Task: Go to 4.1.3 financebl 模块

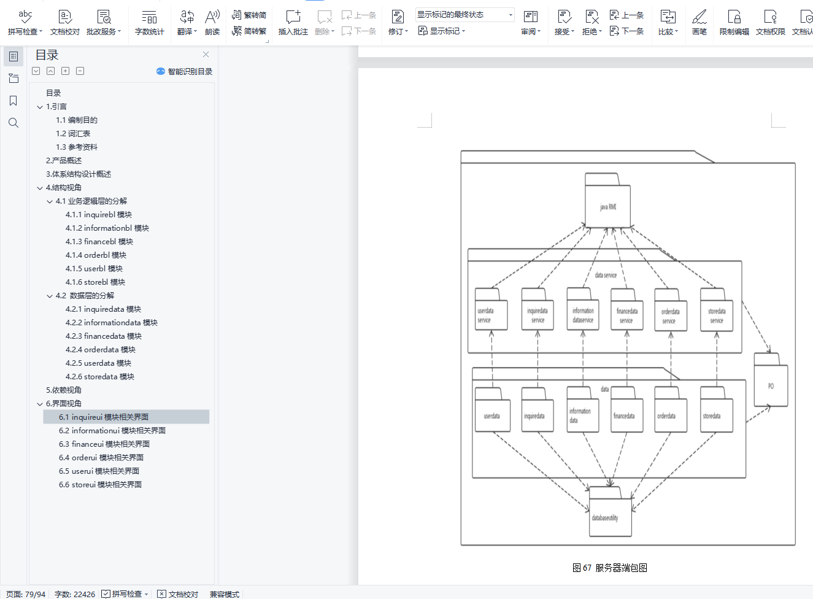Action: [x=99, y=242]
